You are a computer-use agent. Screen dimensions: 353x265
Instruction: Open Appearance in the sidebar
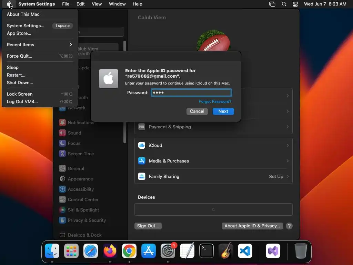(76, 179)
